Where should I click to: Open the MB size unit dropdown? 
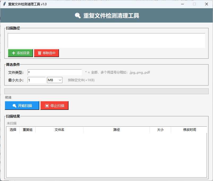point(55,80)
